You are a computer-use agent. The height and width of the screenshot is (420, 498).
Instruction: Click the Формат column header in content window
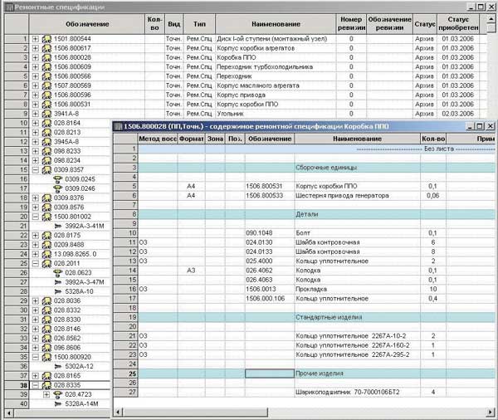point(192,139)
